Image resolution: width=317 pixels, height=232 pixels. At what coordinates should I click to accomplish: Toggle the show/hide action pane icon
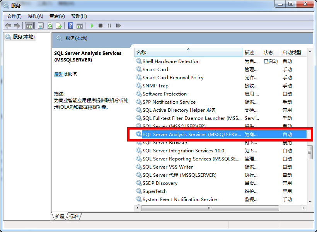80,26
